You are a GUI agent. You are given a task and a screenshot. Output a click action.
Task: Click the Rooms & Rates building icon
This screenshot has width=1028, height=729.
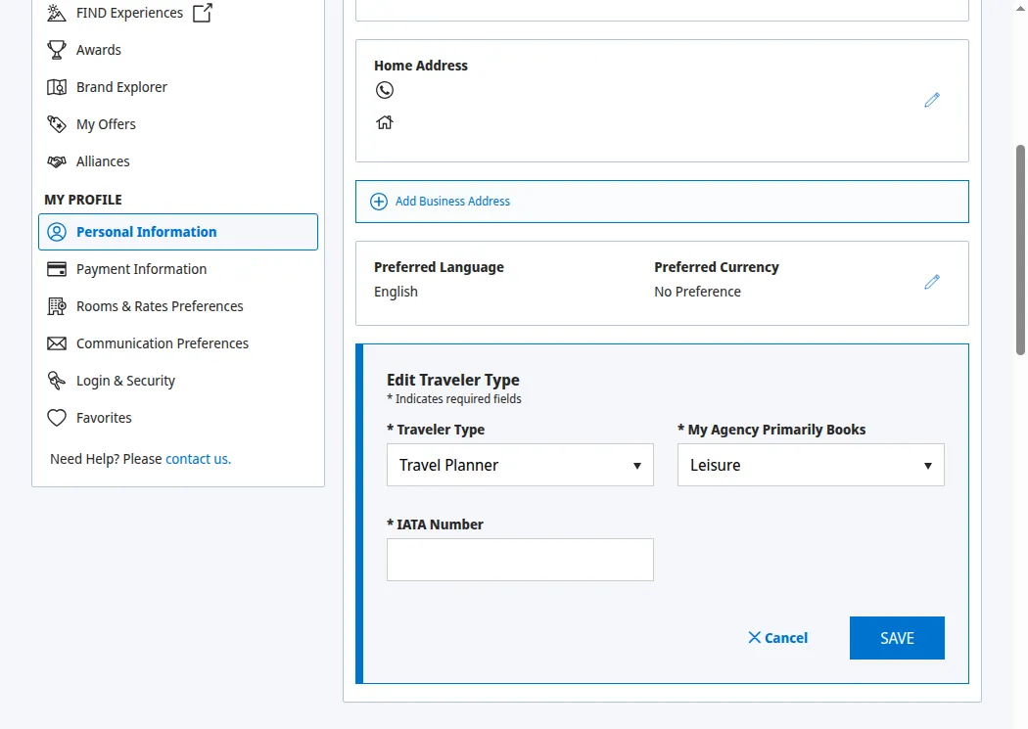click(x=57, y=306)
